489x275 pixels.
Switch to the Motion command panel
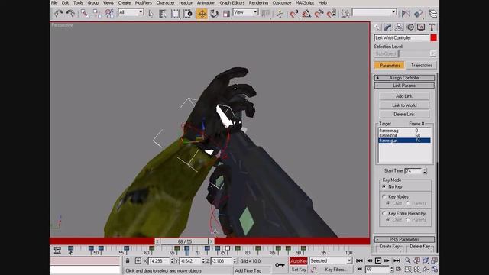(410, 27)
